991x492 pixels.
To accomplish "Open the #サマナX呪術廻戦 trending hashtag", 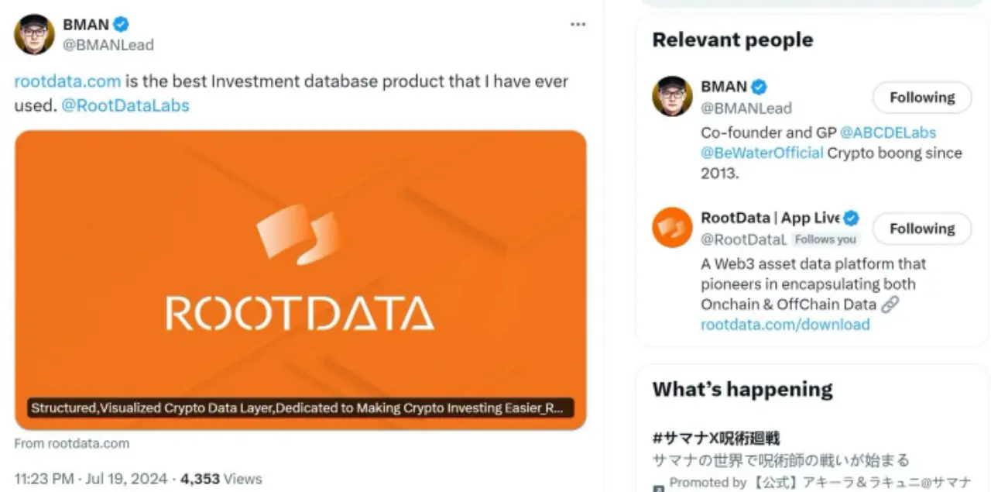I will click(x=715, y=439).
